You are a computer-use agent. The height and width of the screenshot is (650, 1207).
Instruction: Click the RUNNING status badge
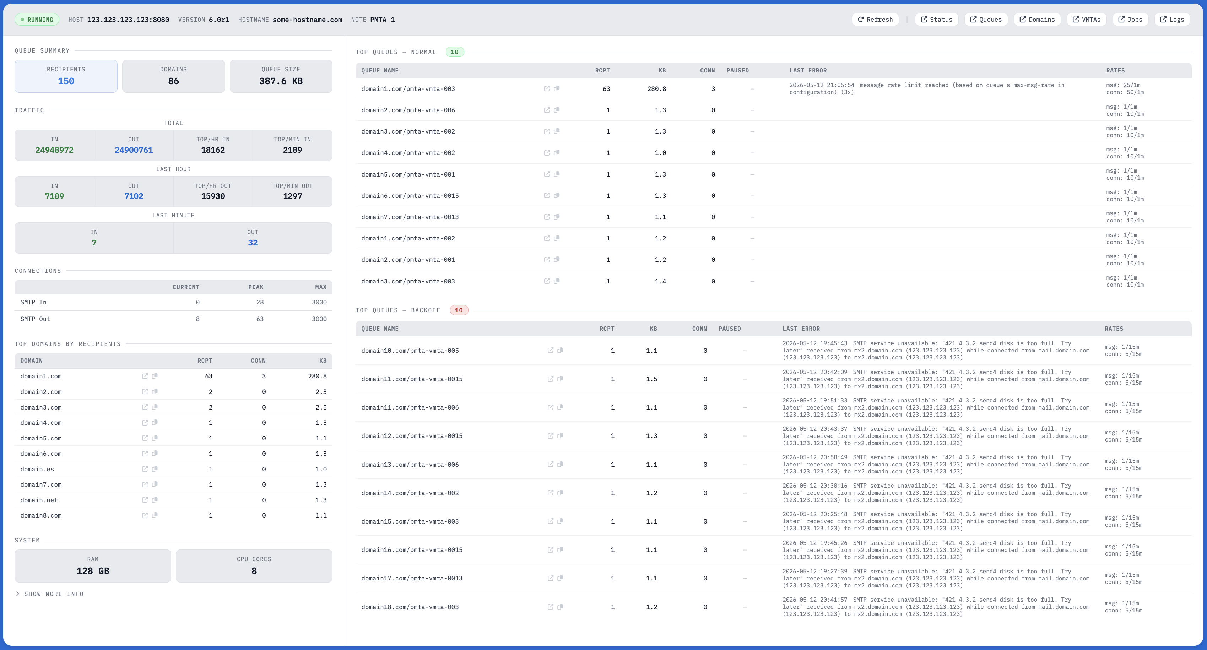(x=37, y=20)
